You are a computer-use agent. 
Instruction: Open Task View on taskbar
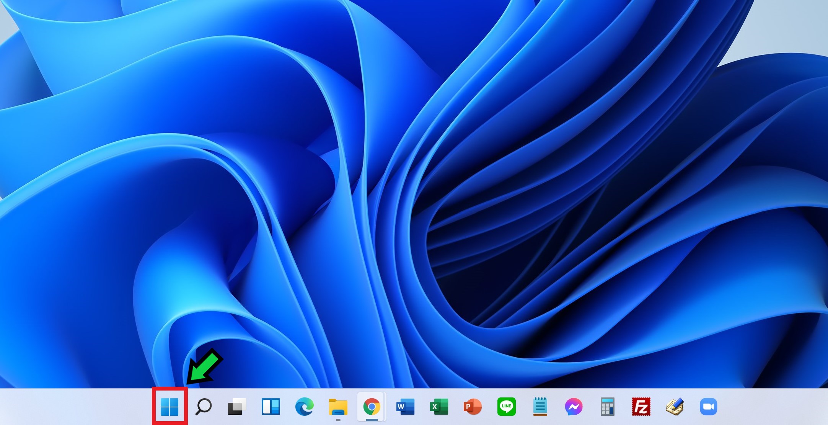[x=237, y=407]
